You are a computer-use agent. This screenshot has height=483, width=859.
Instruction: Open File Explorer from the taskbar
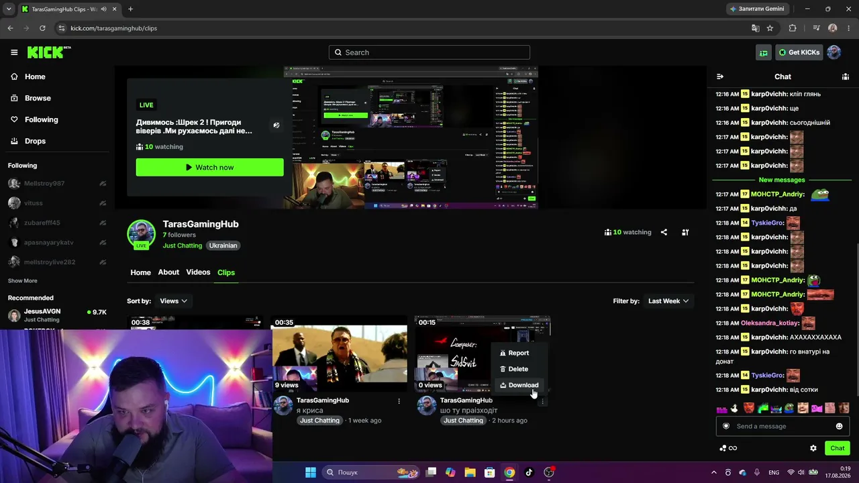470,472
